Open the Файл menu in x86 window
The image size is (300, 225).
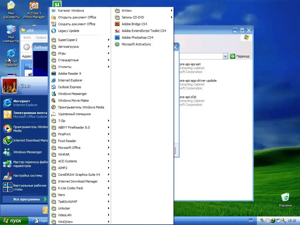coord(27,37)
